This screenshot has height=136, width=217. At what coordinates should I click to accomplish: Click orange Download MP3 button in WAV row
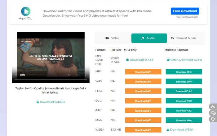pos(143,82)
